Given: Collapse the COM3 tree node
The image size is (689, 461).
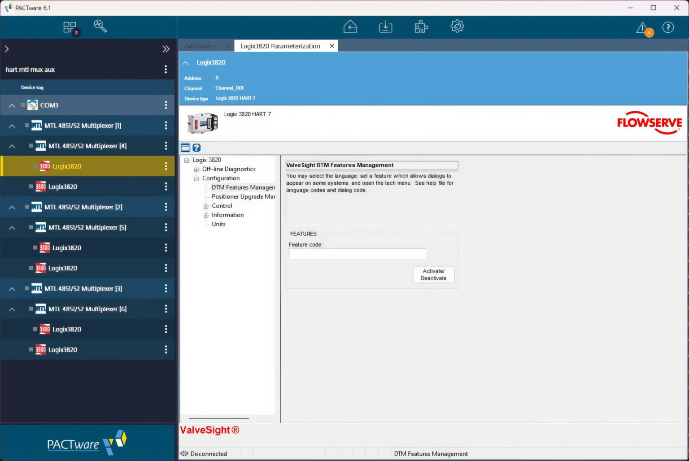Looking at the screenshot, I should (12, 105).
